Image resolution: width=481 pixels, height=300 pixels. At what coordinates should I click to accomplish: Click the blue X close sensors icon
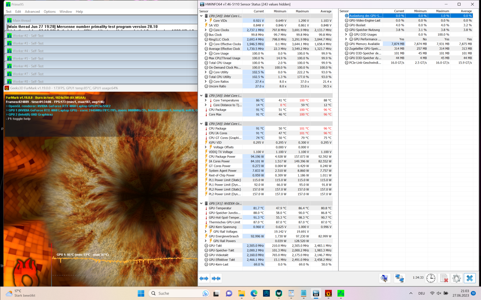pos(469,278)
